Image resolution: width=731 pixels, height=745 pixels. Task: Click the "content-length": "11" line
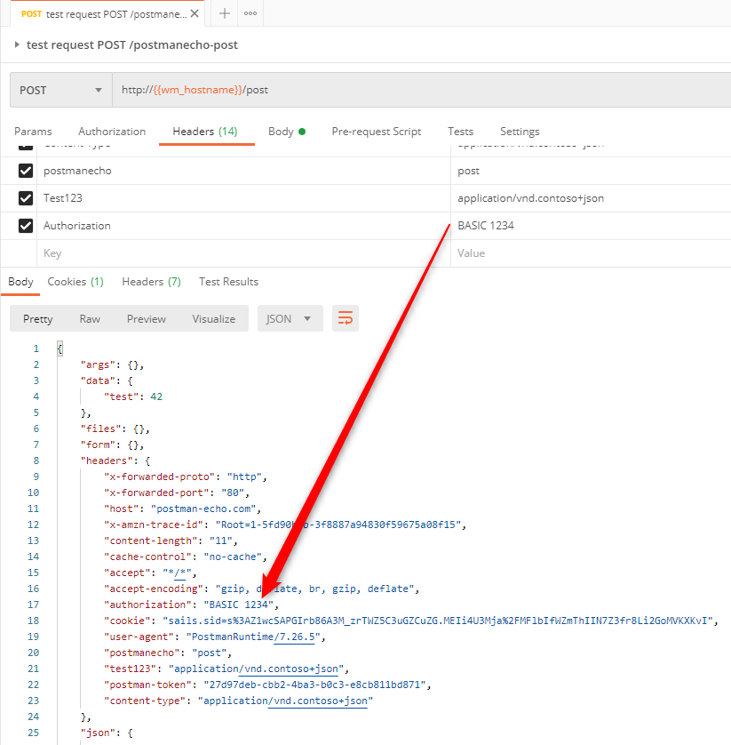click(171, 541)
